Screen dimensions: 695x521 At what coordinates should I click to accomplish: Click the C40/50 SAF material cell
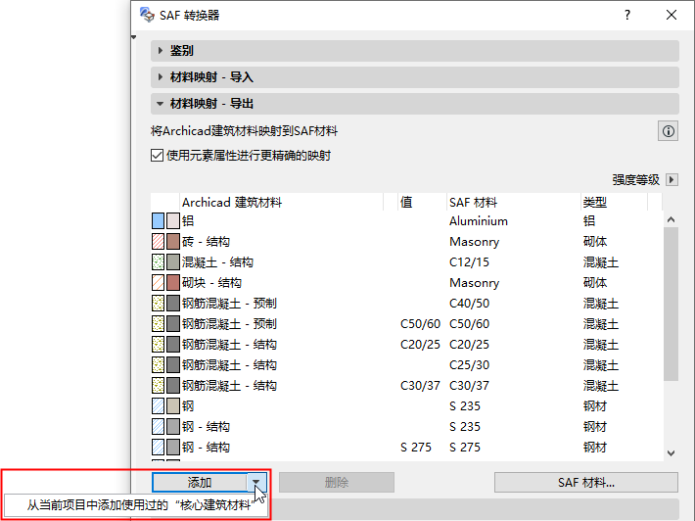tap(470, 304)
